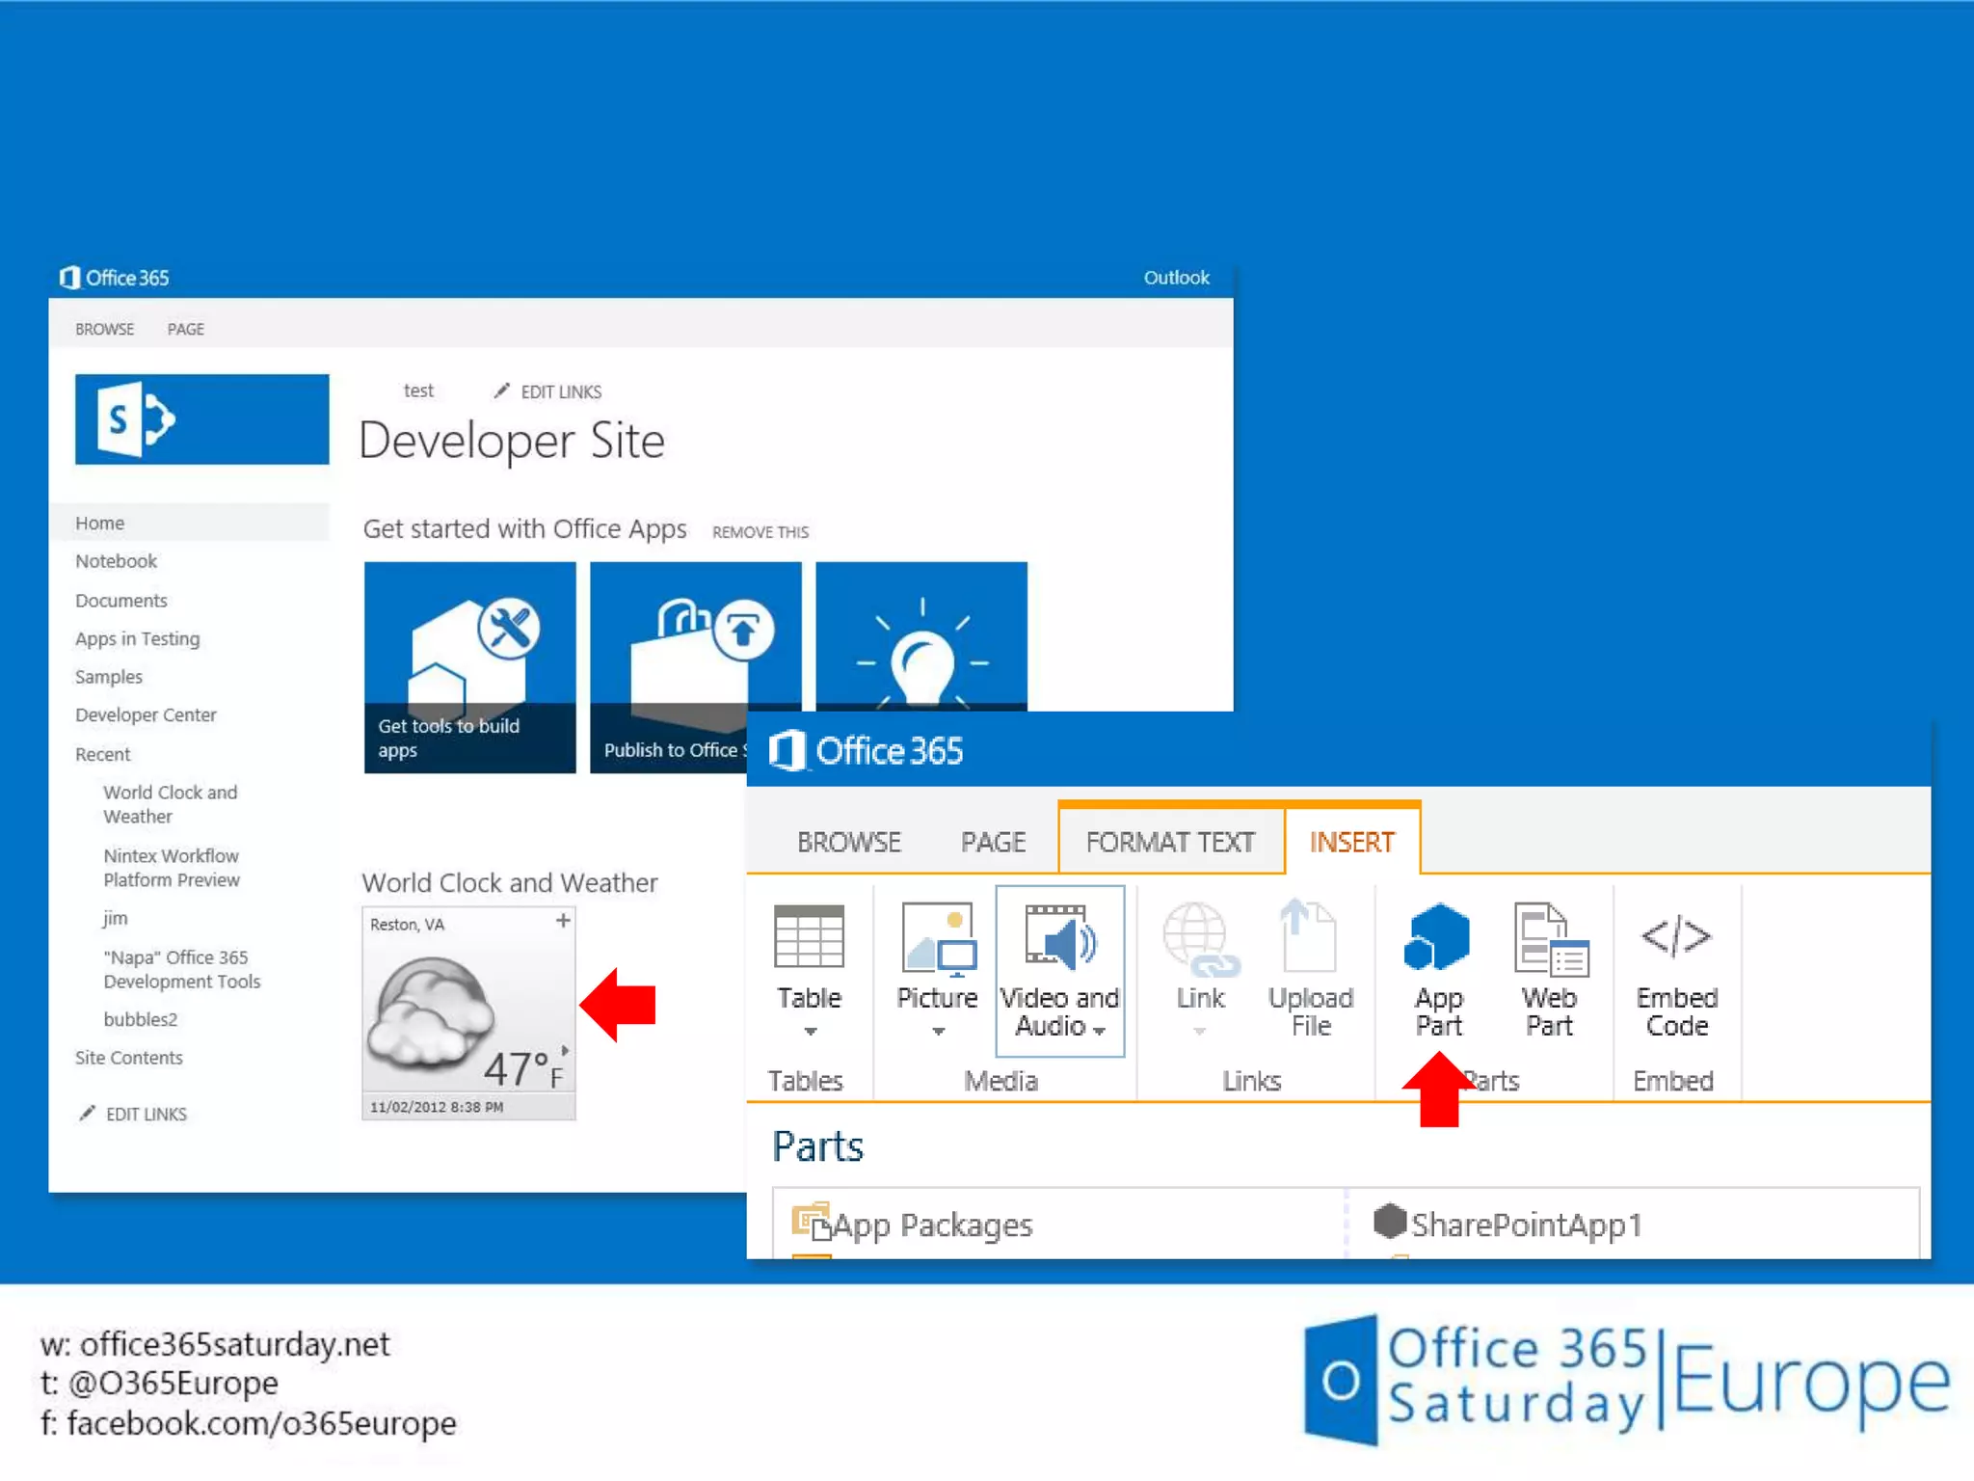This screenshot has width=1974, height=1481.
Task: Click the App Packages category icon
Action: tap(811, 1222)
